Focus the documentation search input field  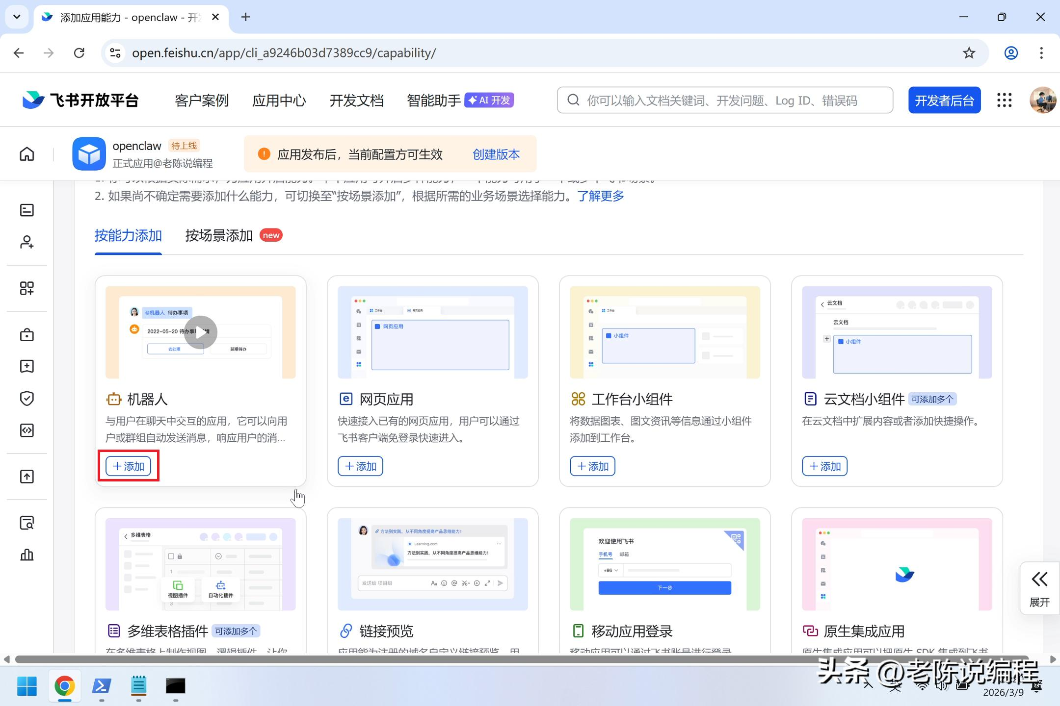731,101
